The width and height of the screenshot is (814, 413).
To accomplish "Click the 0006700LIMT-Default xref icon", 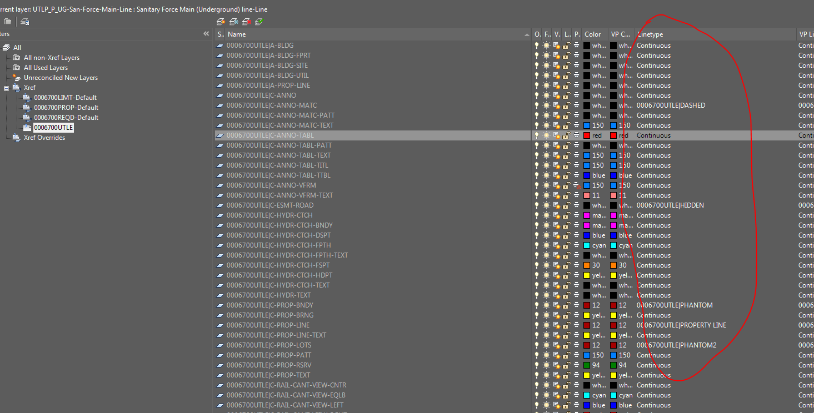I will click(x=27, y=98).
